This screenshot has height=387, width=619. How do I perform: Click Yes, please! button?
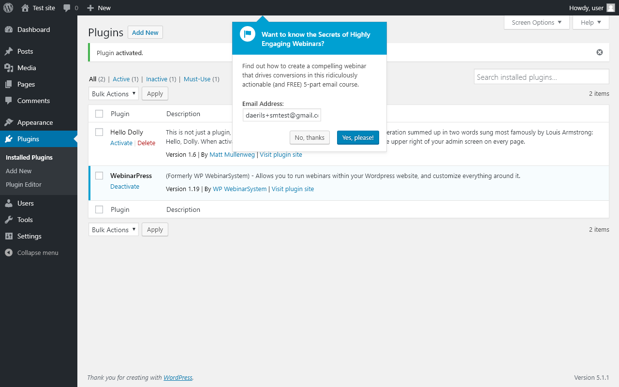[358, 137]
